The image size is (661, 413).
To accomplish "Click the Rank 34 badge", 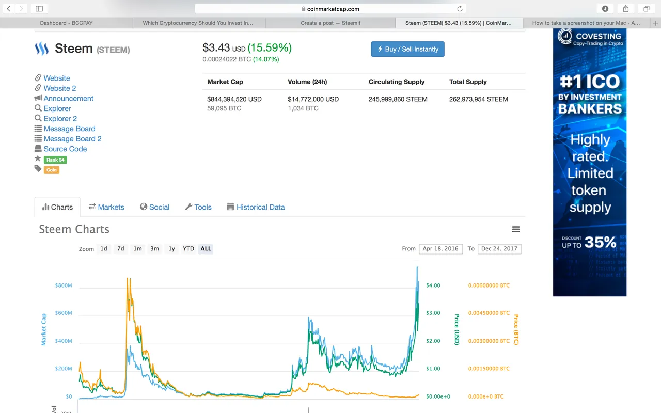I will (x=55, y=160).
